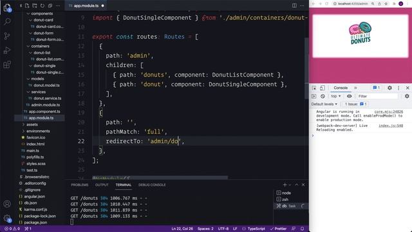The height and width of the screenshot is (232, 412).
Task: Open donut.service.ts in Explorer
Action: pos(47,99)
